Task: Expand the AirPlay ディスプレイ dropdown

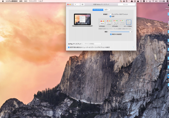Action: click(x=93, y=44)
